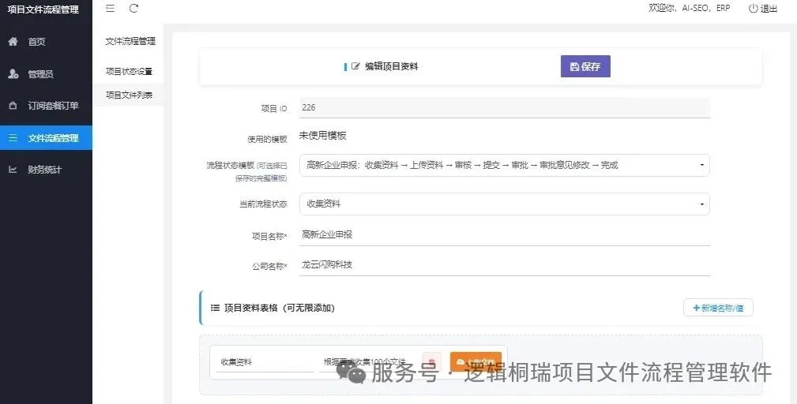This screenshot has height=404, width=797.
Task: Click the home icon beside 首页
Action: pos(13,42)
